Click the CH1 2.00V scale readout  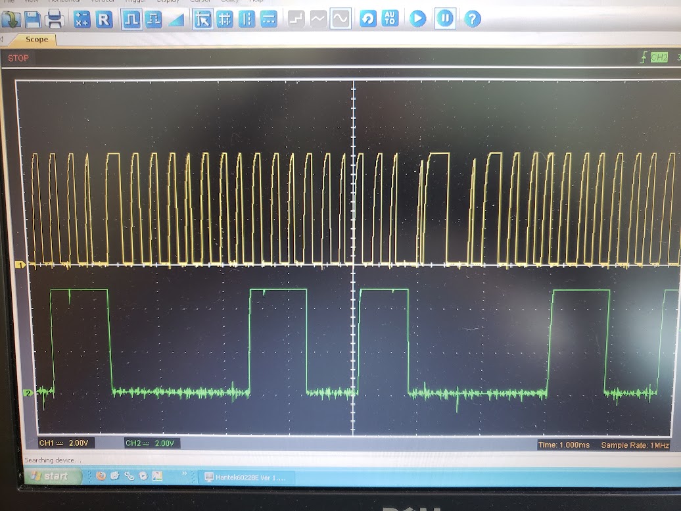[x=64, y=443]
